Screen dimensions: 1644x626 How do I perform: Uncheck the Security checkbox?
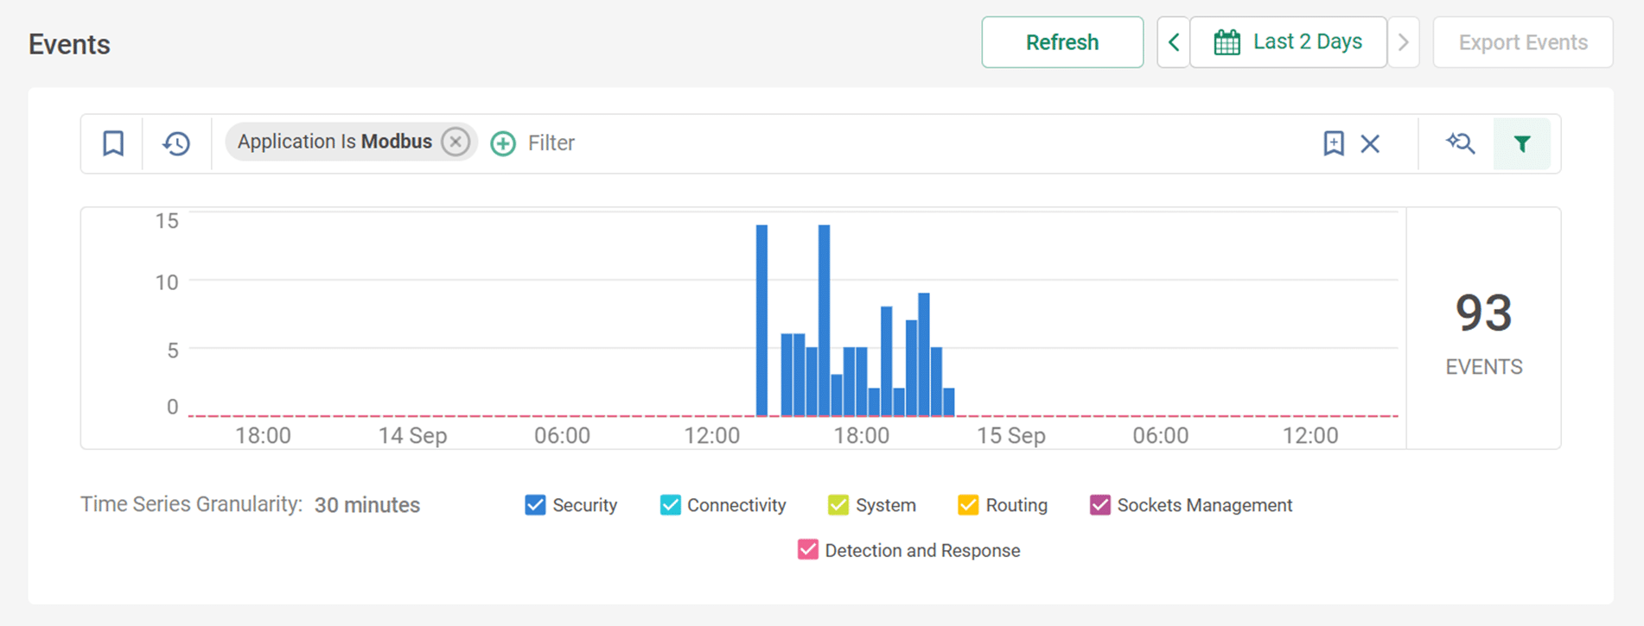point(535,505)
